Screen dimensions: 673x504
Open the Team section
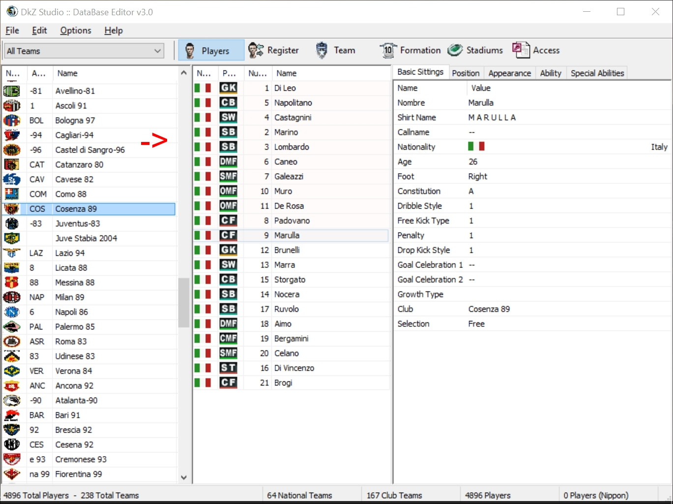335,50
